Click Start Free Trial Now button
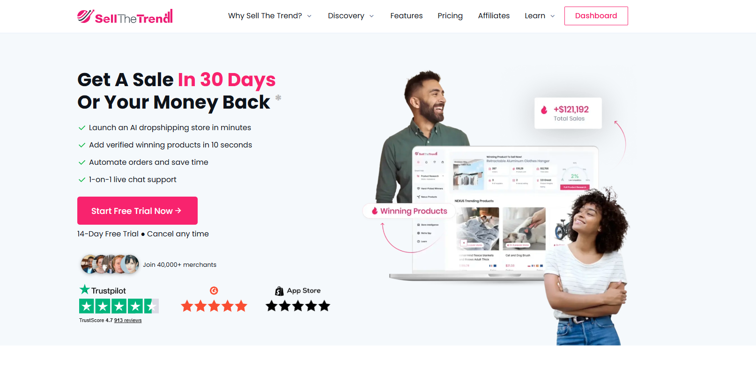The width and height of the screenshot is (756, 367). 137,211
